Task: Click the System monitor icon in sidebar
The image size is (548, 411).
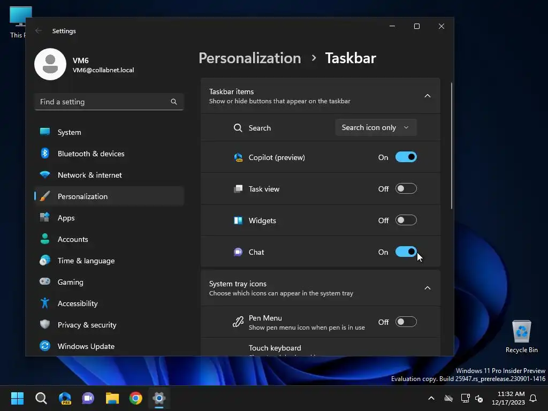Action: click(45, 132)
